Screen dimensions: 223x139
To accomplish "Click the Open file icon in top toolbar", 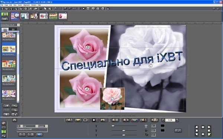I will (x=7, y=9).
